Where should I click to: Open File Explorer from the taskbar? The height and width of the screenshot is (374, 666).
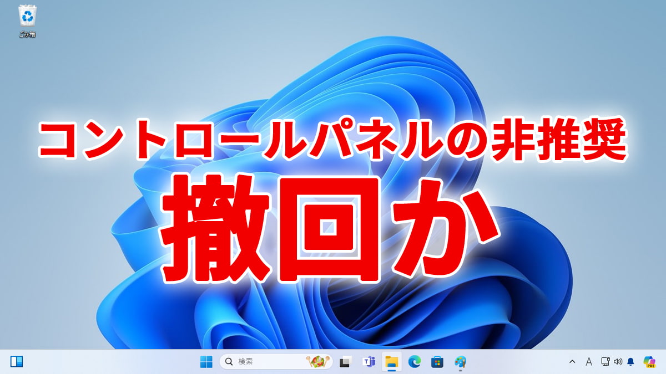[392, 362]
